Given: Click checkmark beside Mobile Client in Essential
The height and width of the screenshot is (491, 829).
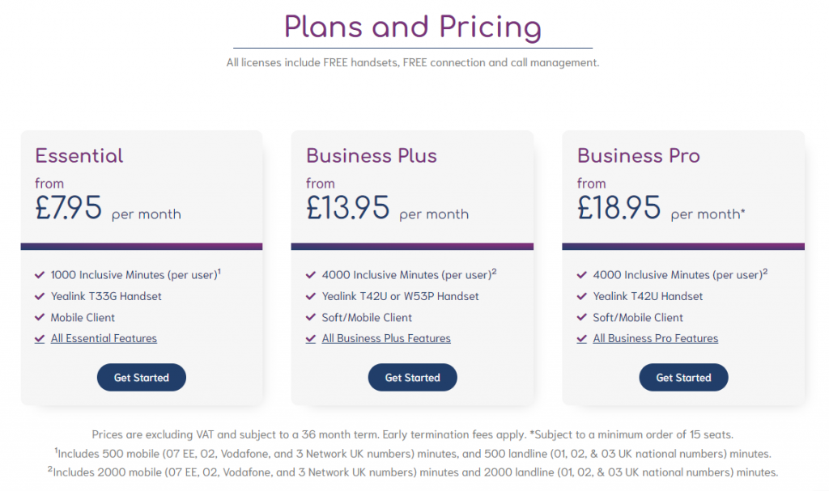Looking at the screenshot, I should [40, 317].
